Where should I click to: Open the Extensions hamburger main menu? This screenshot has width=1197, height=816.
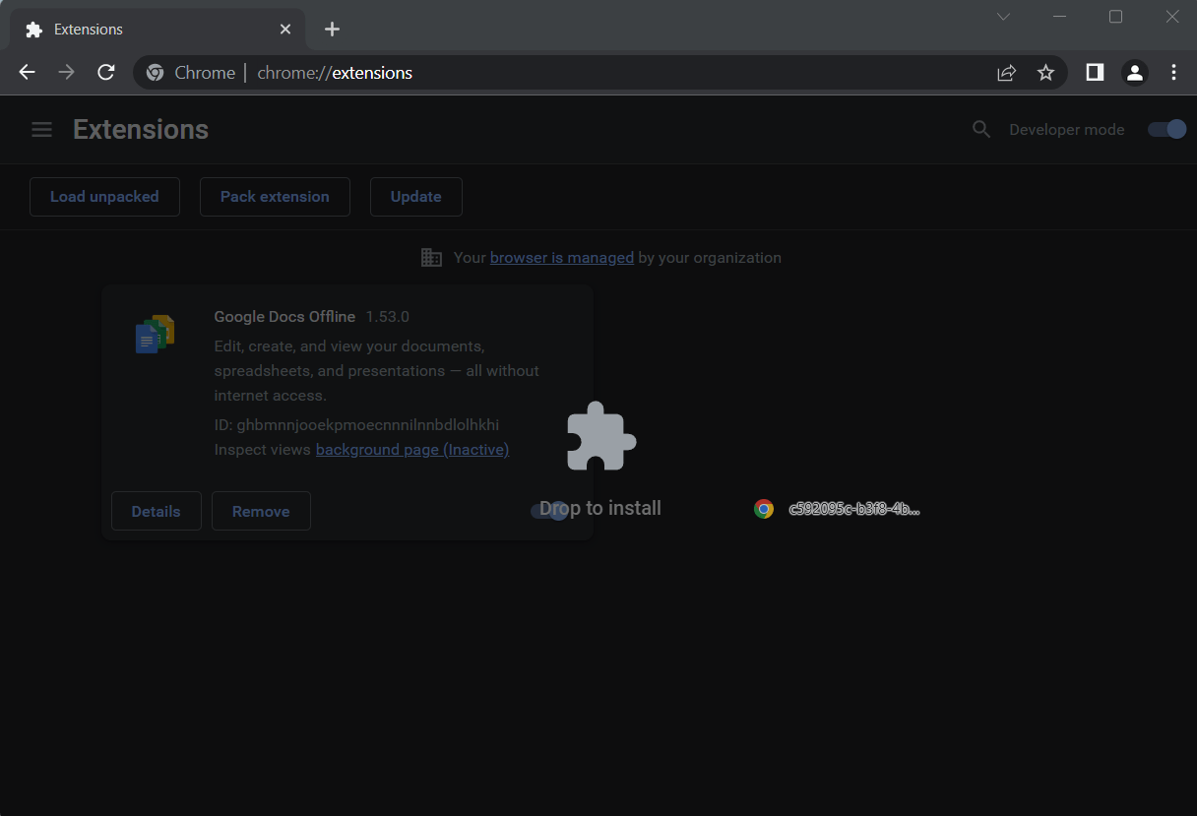(x=41, y=130)
